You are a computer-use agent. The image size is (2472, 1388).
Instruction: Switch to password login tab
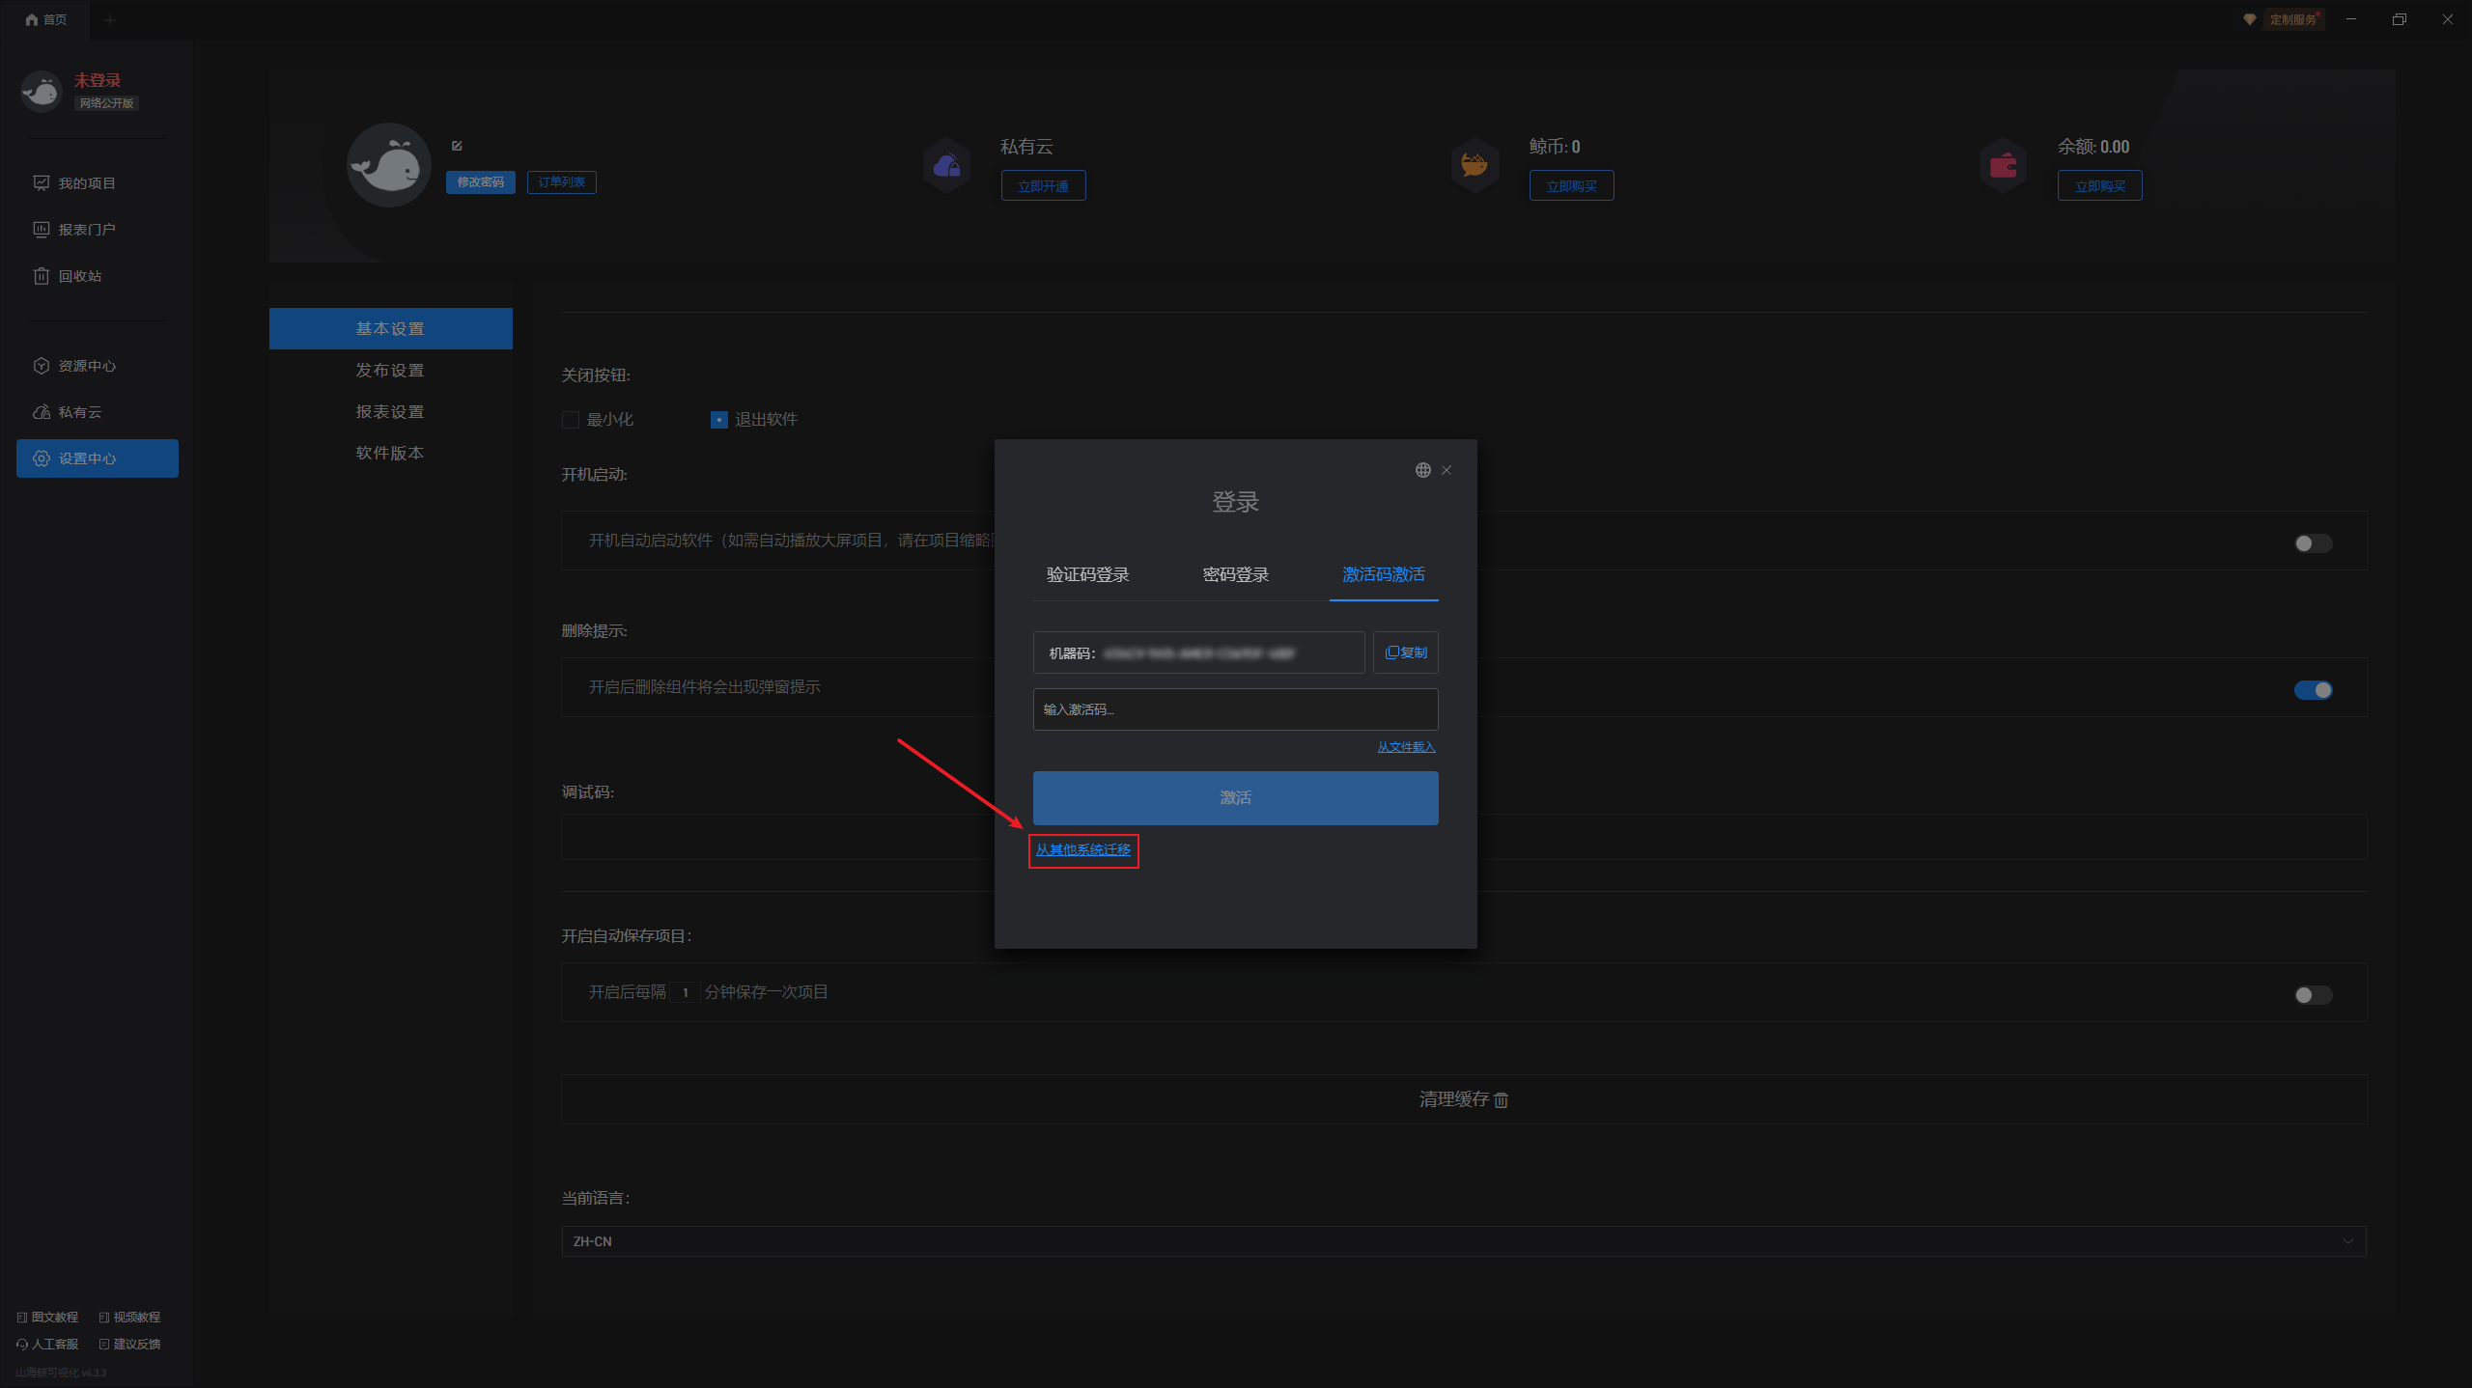pyautogui.click(x=1235, y=574)
